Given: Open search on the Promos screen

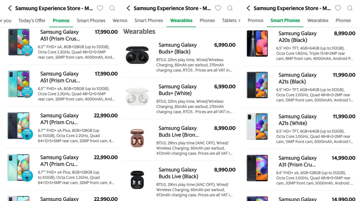Looking at the screenshot, I should [112, 8].
